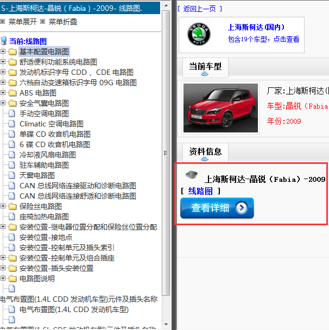Screen dimensions: 329x330
Task: Click folder icon beside 电路图说明
Action: point(12,278)
